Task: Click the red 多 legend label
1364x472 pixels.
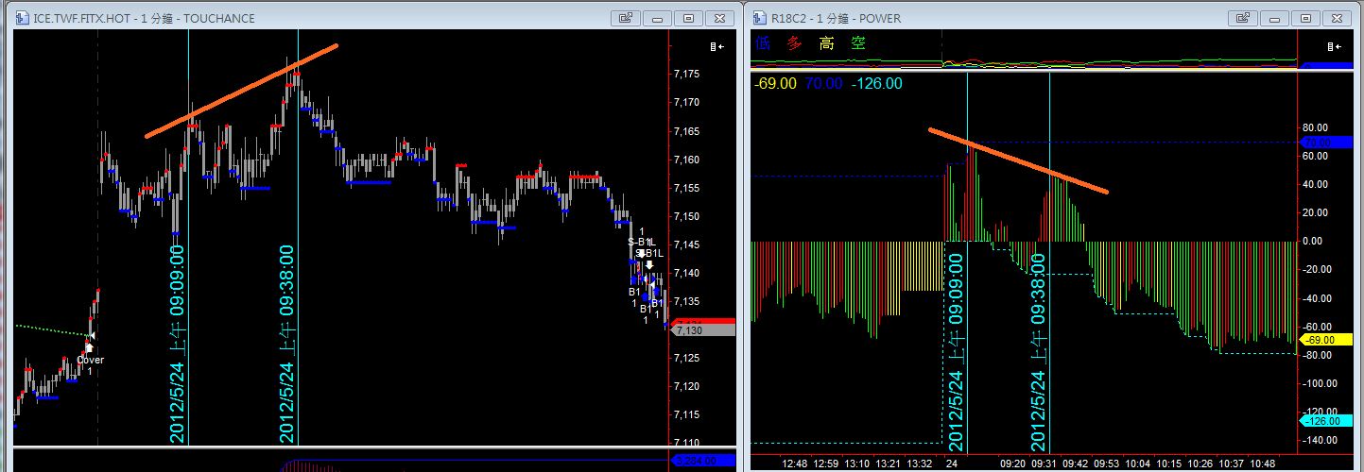Action: click(795, 42)
